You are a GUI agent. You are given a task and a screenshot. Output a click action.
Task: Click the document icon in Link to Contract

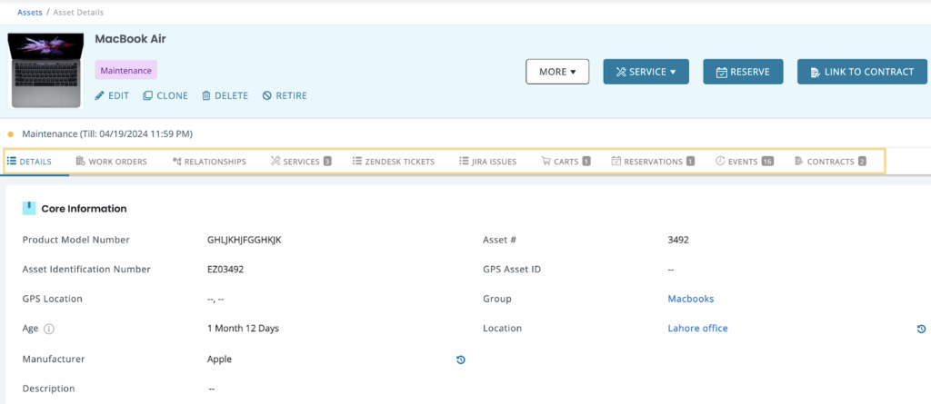pyautogui.click(x=816, y=73)
